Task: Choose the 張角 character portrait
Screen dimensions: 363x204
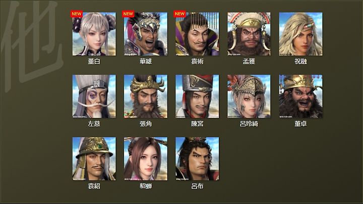Action: [x=146, y=96]
